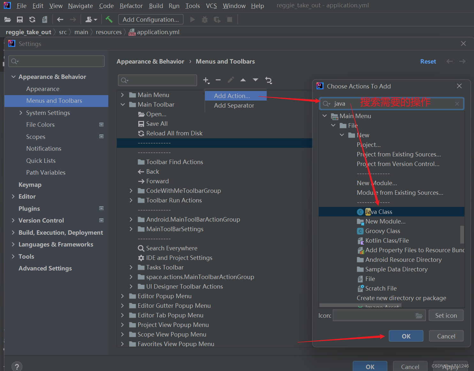Click the folder browse icon in Icon field

(419, 316)
